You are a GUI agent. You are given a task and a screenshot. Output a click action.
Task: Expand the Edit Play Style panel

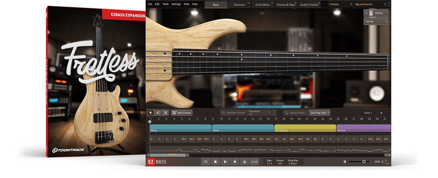point(320,113)
